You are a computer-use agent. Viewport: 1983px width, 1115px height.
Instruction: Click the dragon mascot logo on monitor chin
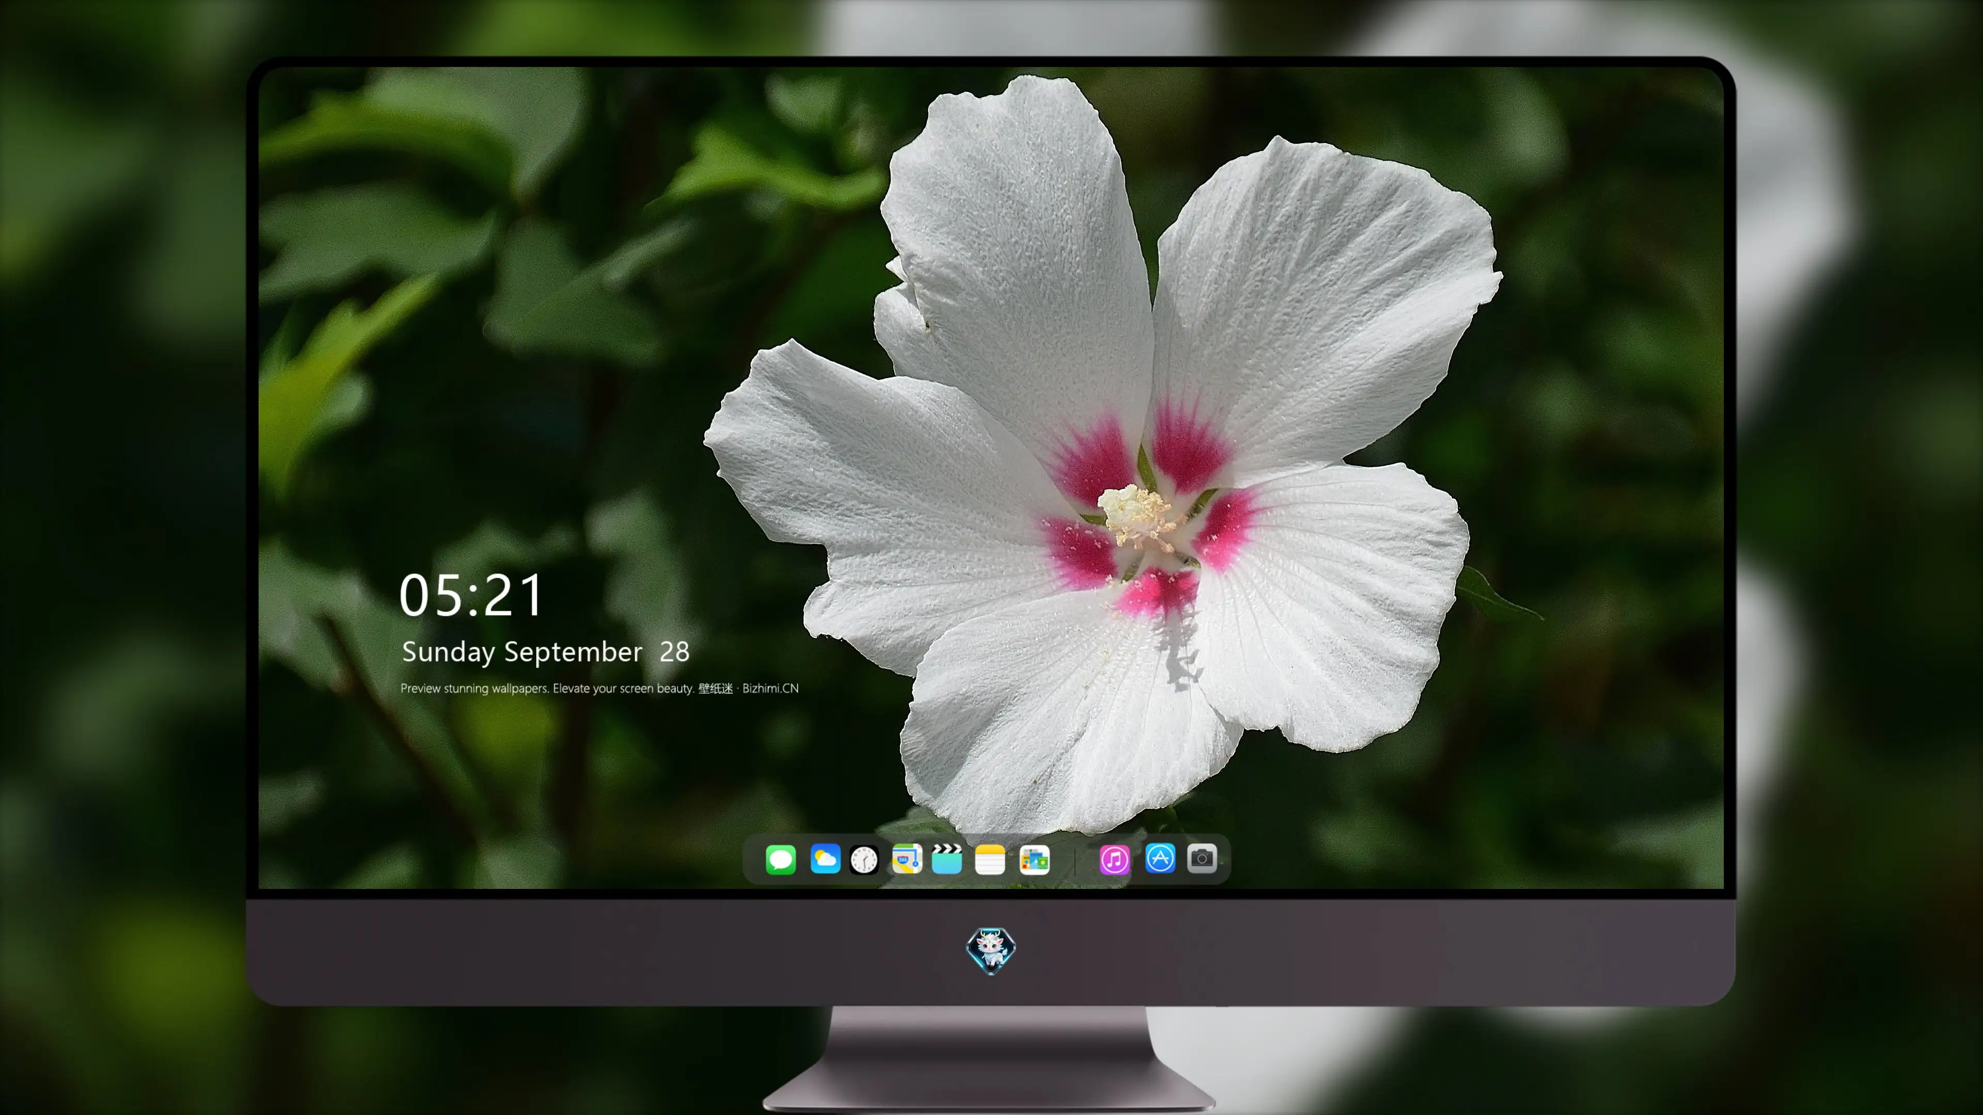(x=991, y=950)
